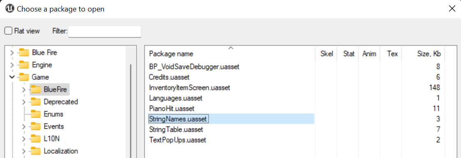Select the Engine folder icon
The height and width of the screenshot is (158, 461).
click(24, 64)
